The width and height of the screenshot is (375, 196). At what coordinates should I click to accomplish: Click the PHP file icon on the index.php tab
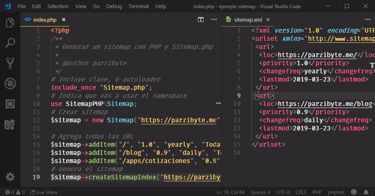coord(28,19)
